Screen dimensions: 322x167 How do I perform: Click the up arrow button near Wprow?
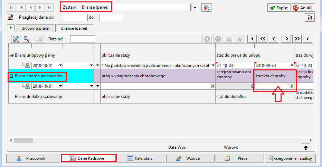[305, 147]
